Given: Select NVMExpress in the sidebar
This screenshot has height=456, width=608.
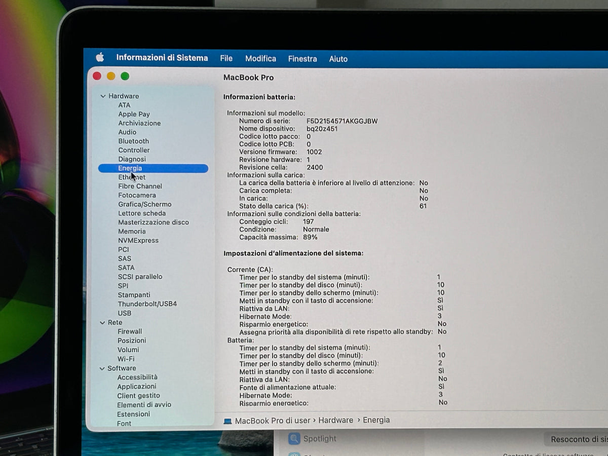Looking at the screenshot, I should pos(138,241).
